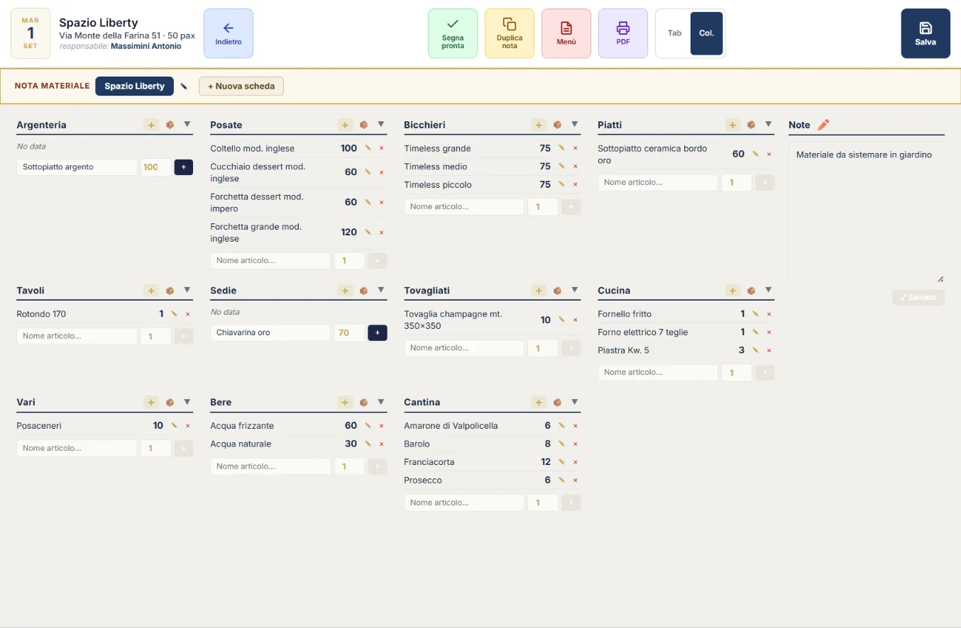The height and width of the screenshot is (628, 961).
Task: Edit Note section with orange pencil icon
Action: 823,125
